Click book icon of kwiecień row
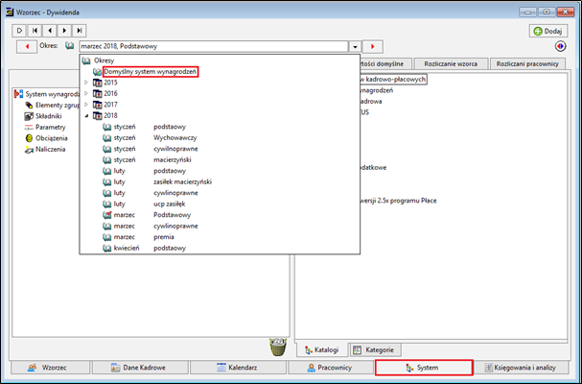 click(107, 248)
